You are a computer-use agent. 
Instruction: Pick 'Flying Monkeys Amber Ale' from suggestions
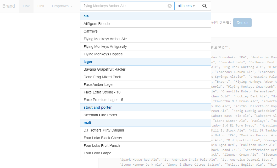146,39
